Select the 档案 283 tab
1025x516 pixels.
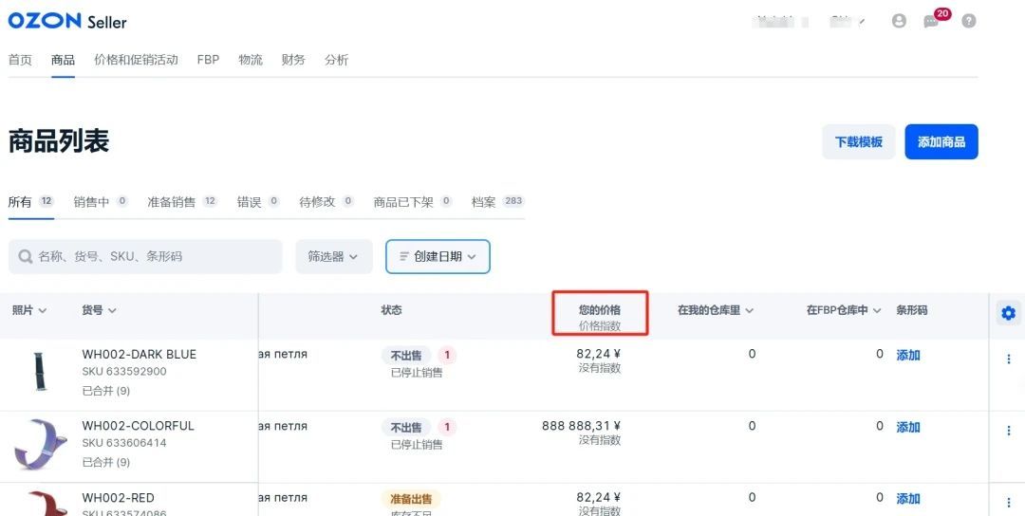click(x=497, y=202)
